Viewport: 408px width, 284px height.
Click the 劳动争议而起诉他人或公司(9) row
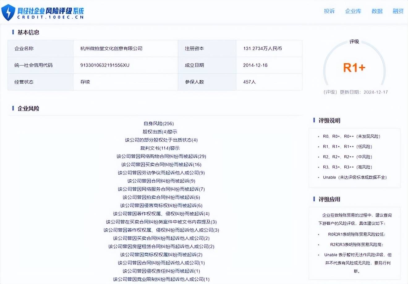161,173
